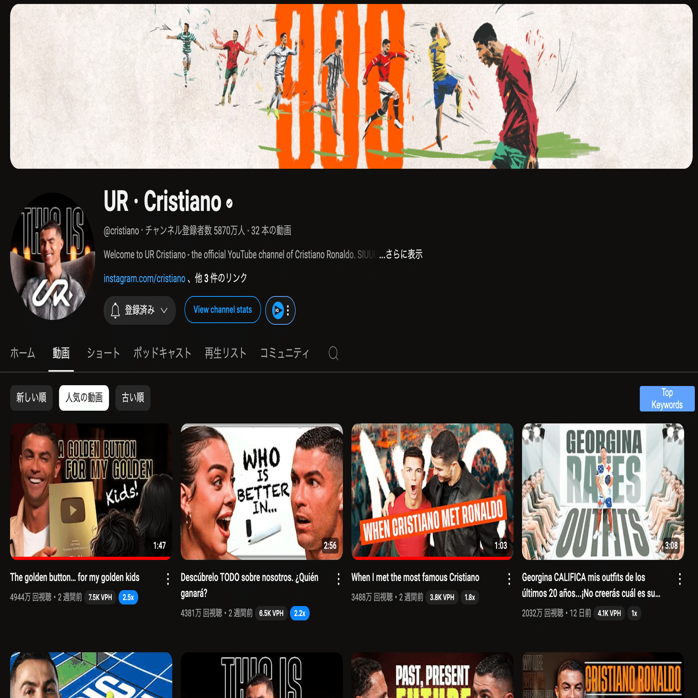Open the ショート tab
The width and height of the screenshot is (698, 698).
103,353
